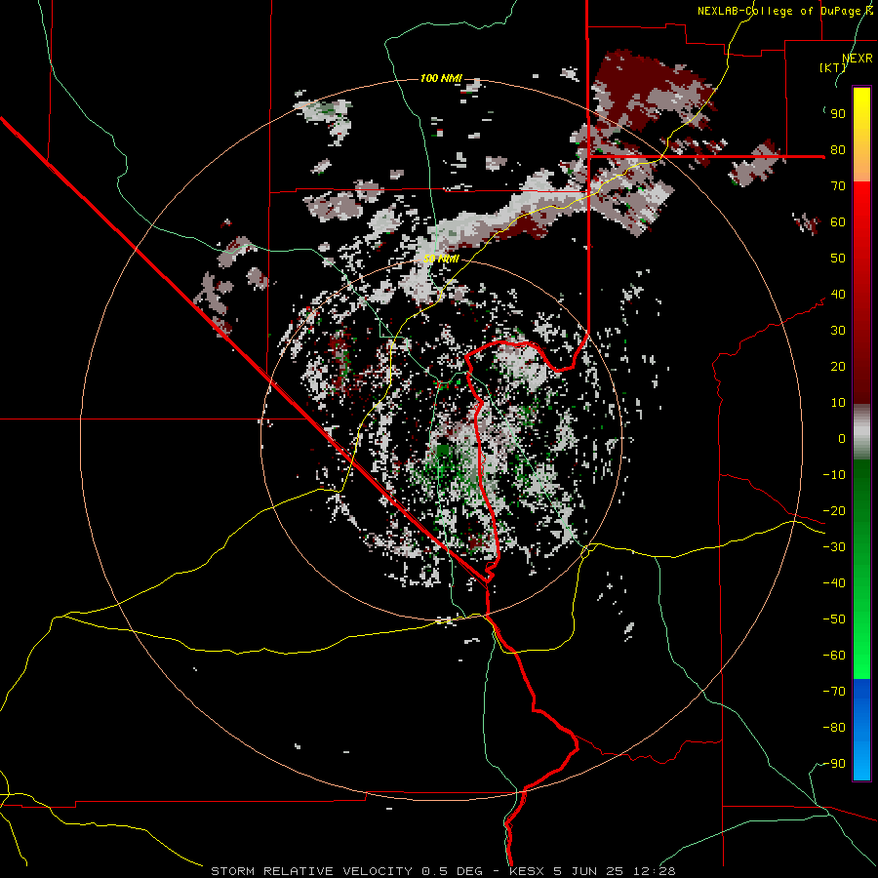Click the "KESX 5 JUN 25 12:28" timestamp text
The height and width of the screenshot is (878, 878).
[592, 871]
